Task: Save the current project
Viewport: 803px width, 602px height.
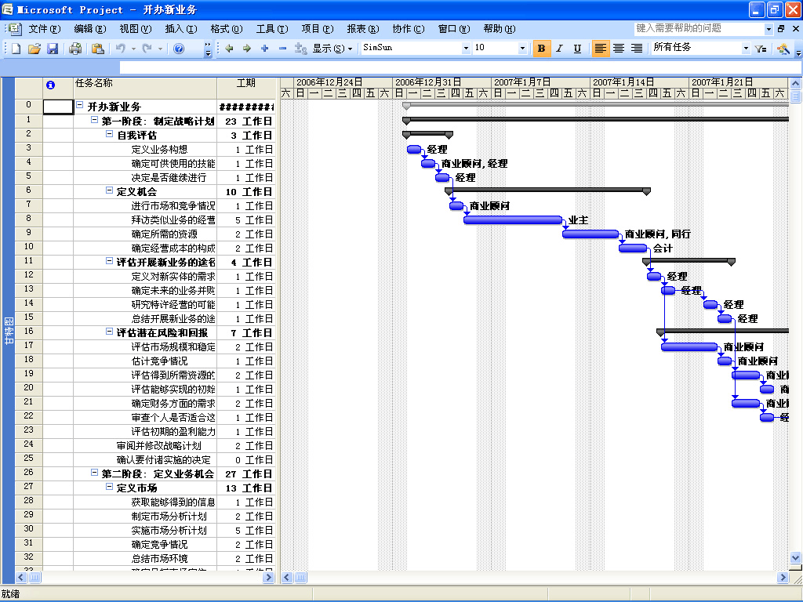Action: click(53, 49)
